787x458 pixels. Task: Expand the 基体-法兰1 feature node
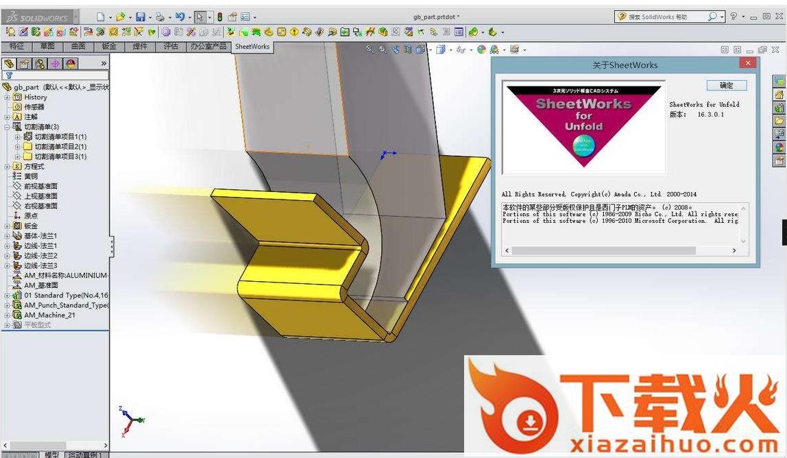[x=8, y=236]
